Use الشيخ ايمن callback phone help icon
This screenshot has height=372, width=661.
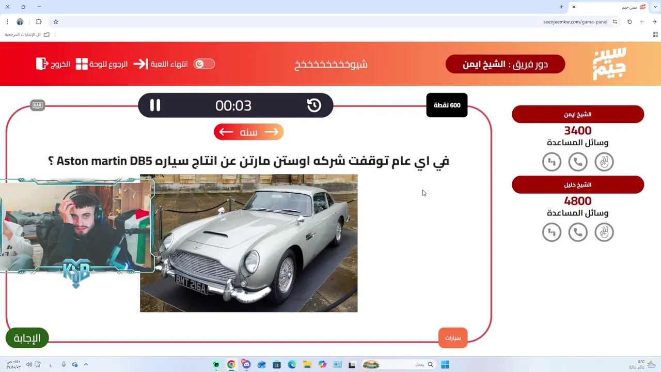(x=552, y=162)
